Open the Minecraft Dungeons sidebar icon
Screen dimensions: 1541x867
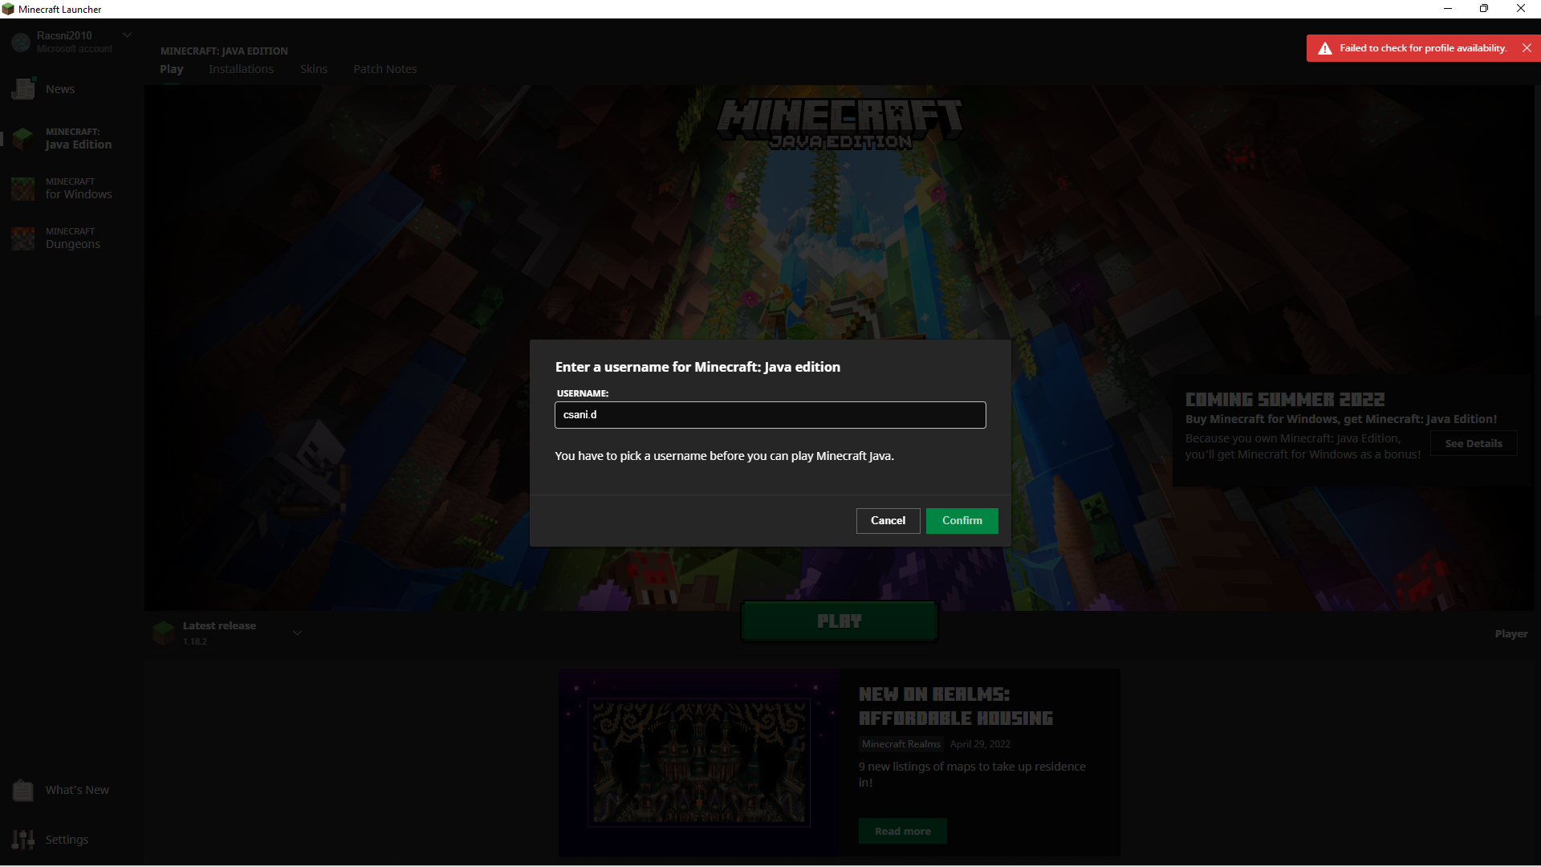pos(23,238)
